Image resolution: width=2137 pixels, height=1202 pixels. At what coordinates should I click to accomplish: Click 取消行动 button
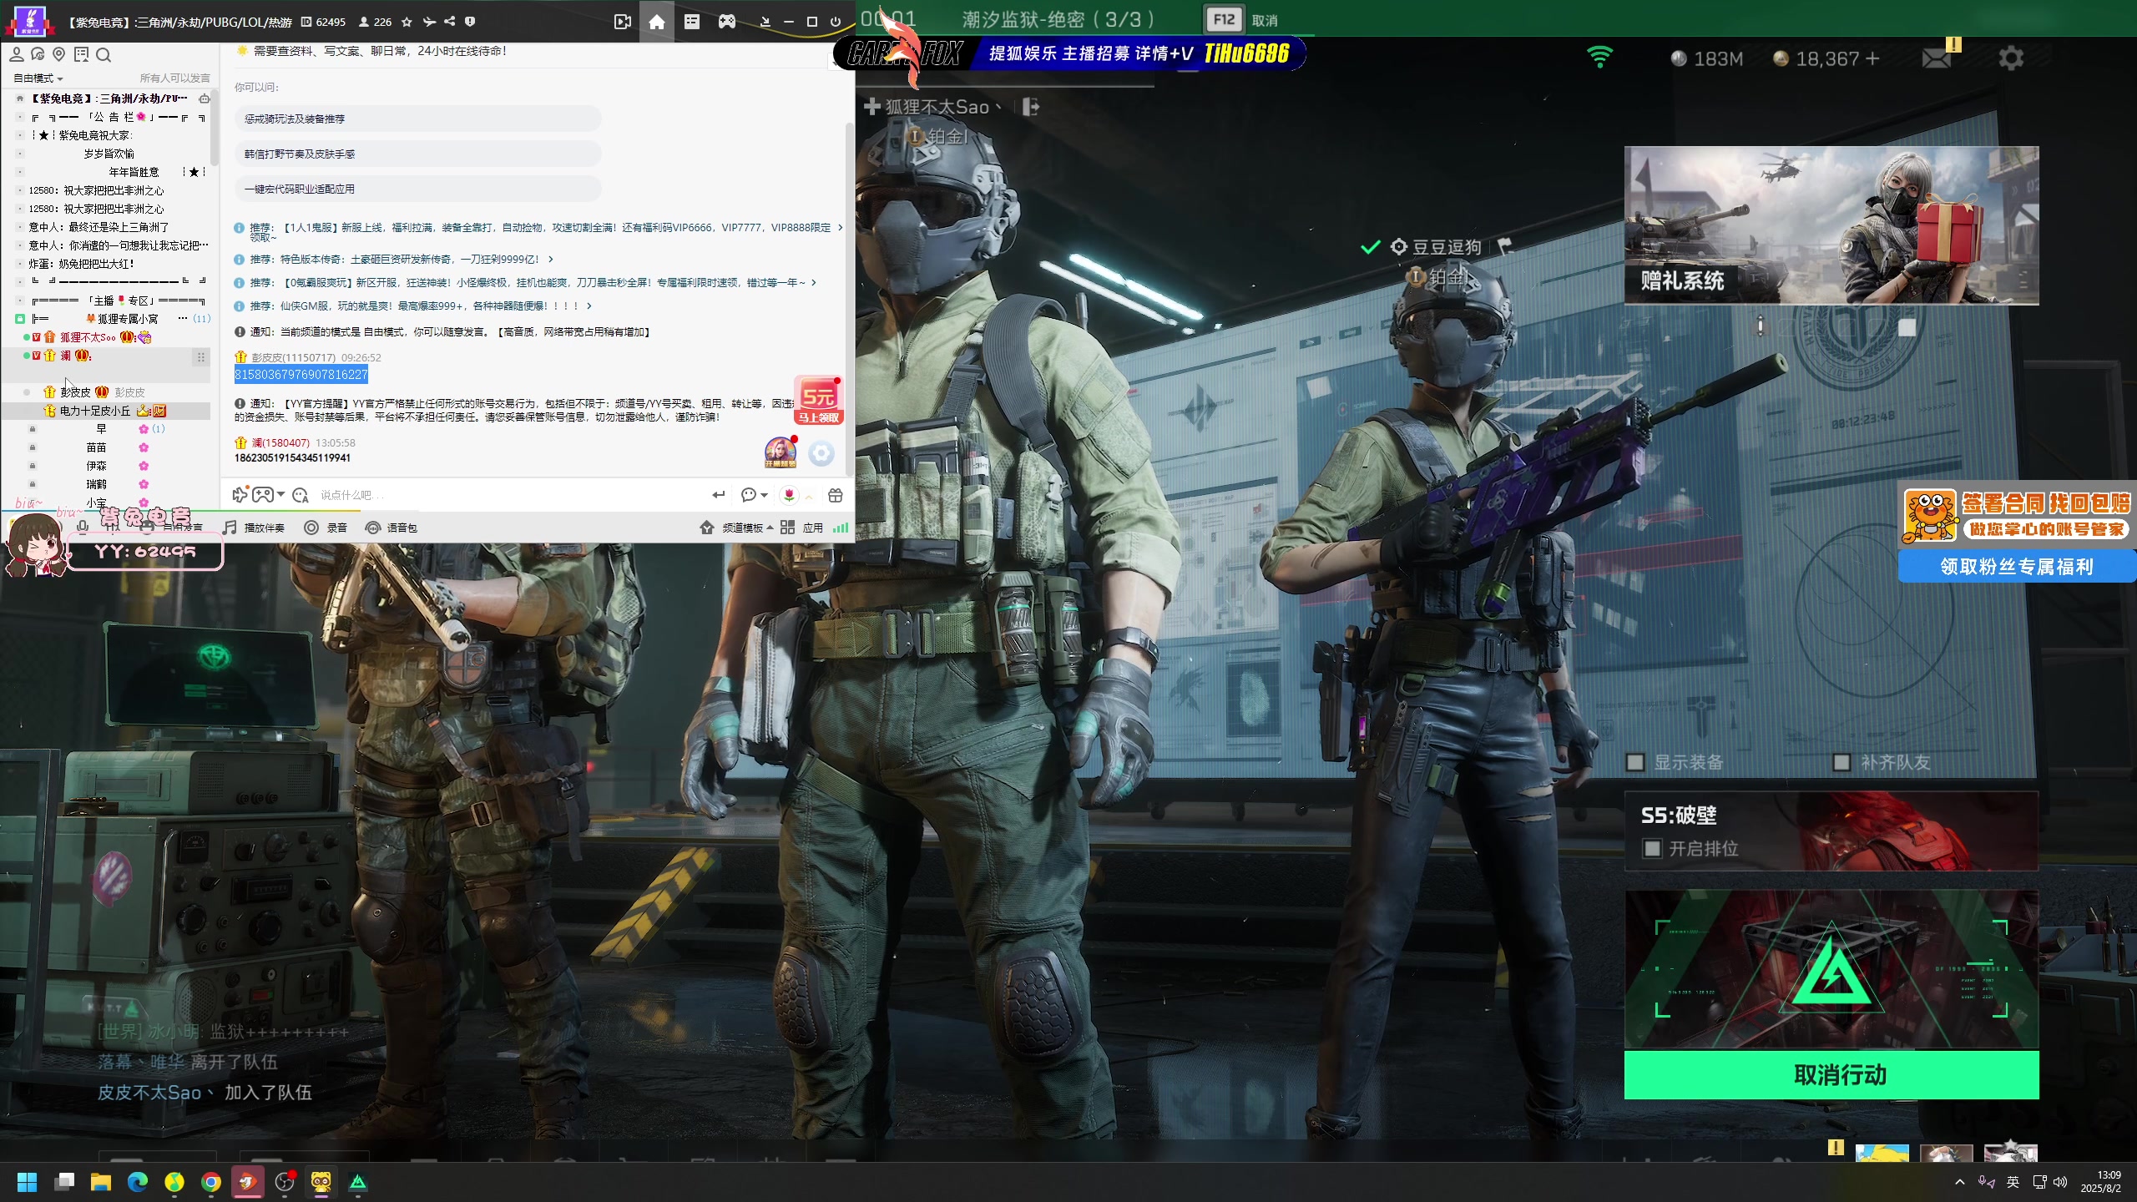1831,1075
